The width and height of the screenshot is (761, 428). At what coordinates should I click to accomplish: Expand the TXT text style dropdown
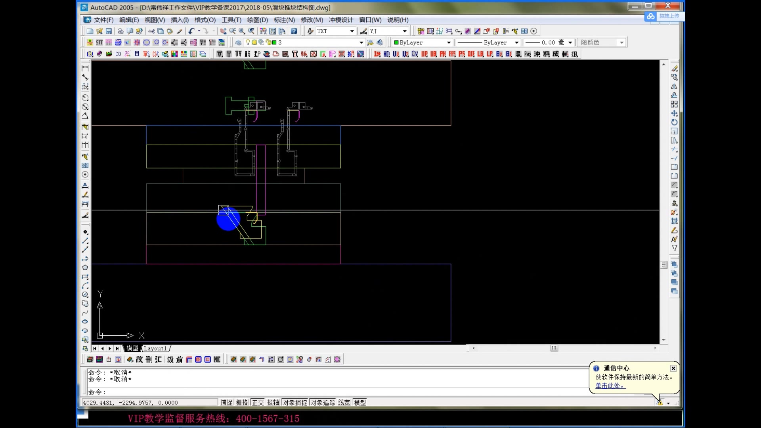click(352, 31)
